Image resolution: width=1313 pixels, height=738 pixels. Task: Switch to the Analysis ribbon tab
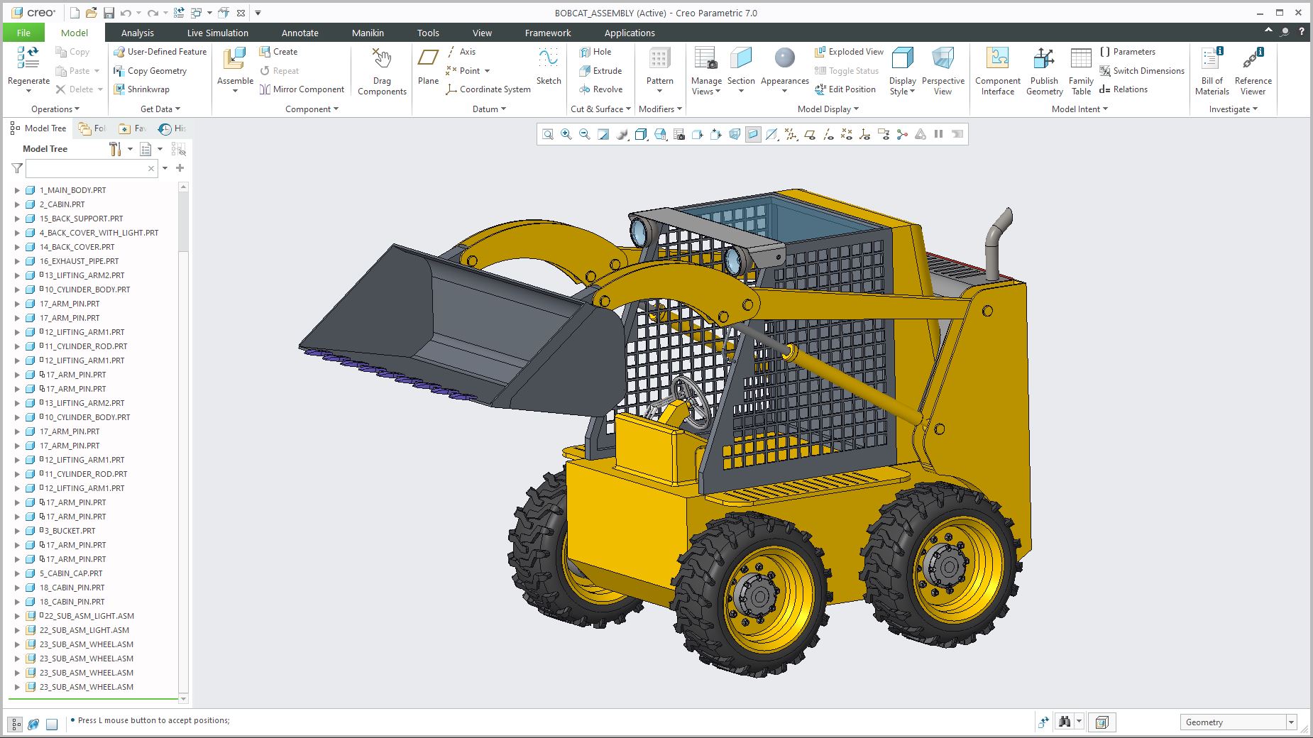pyautogui.click(x=137, y=33)
